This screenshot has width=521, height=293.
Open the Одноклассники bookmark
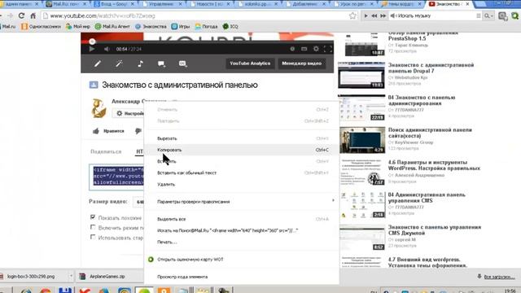pos(42,26)
